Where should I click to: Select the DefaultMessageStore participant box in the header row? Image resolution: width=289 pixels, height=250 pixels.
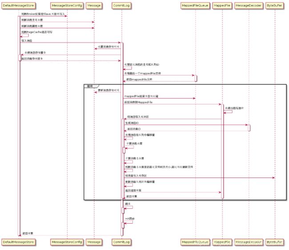[18, 6]
